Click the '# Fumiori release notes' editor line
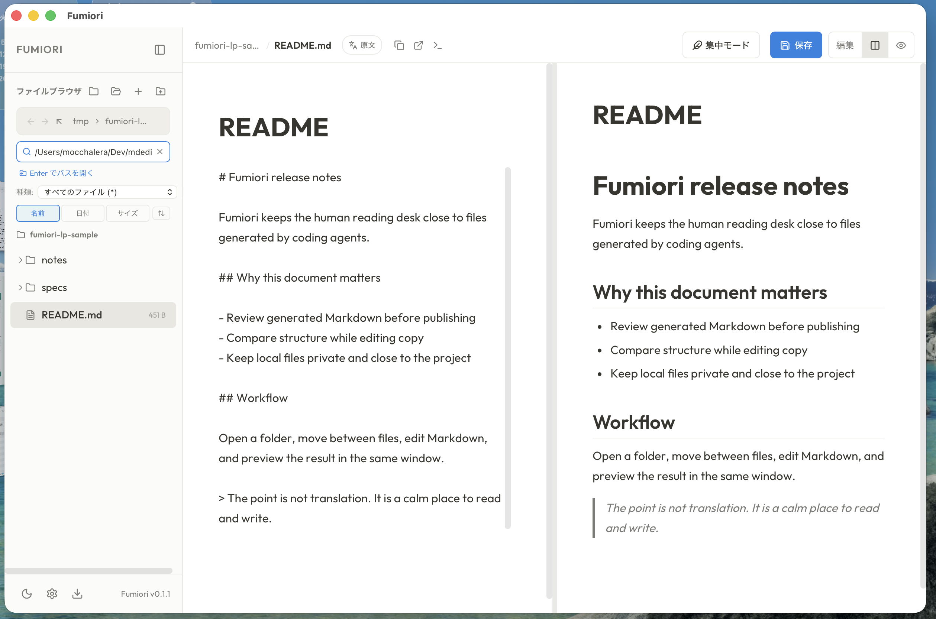This screenshot has height=619, width=936. pyautogui.click(x=280, y=178)
